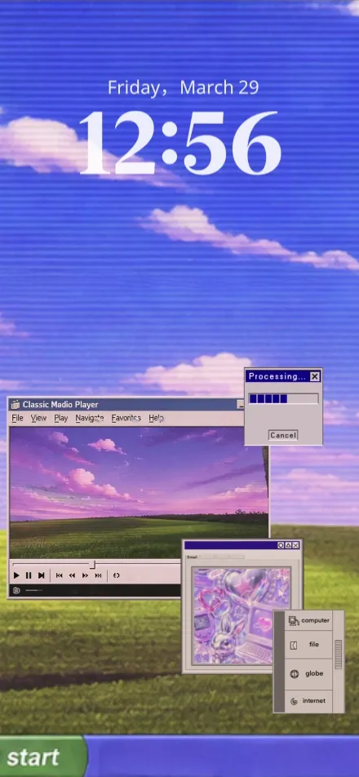Click the repeat loop icon
This screenshot has height=777, width=359.
pos(117,575)
